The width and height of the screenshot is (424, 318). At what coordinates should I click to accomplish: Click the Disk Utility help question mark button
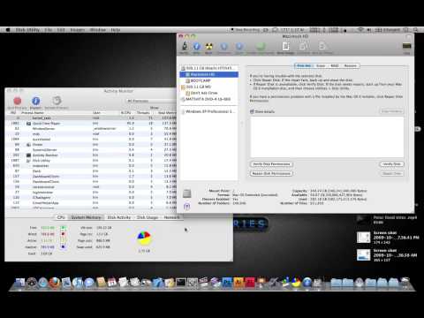[x=186, y=206]
